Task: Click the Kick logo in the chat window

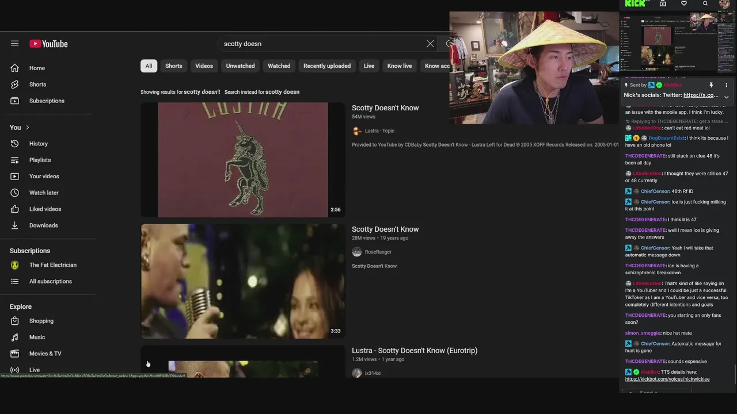Action: pyautogui.click(x=636, y=3)
